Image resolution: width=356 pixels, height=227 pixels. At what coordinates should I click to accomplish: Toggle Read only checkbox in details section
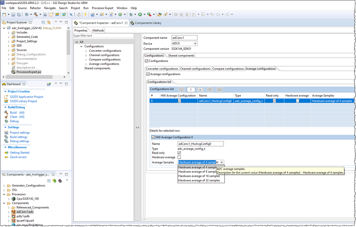179,153
